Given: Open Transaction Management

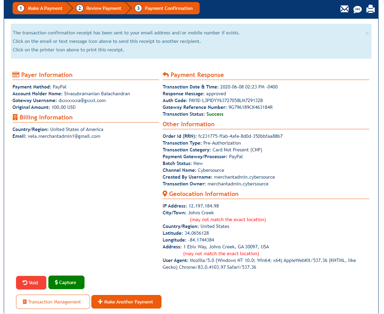Looking at the screenshot, I should pos(53,302).
